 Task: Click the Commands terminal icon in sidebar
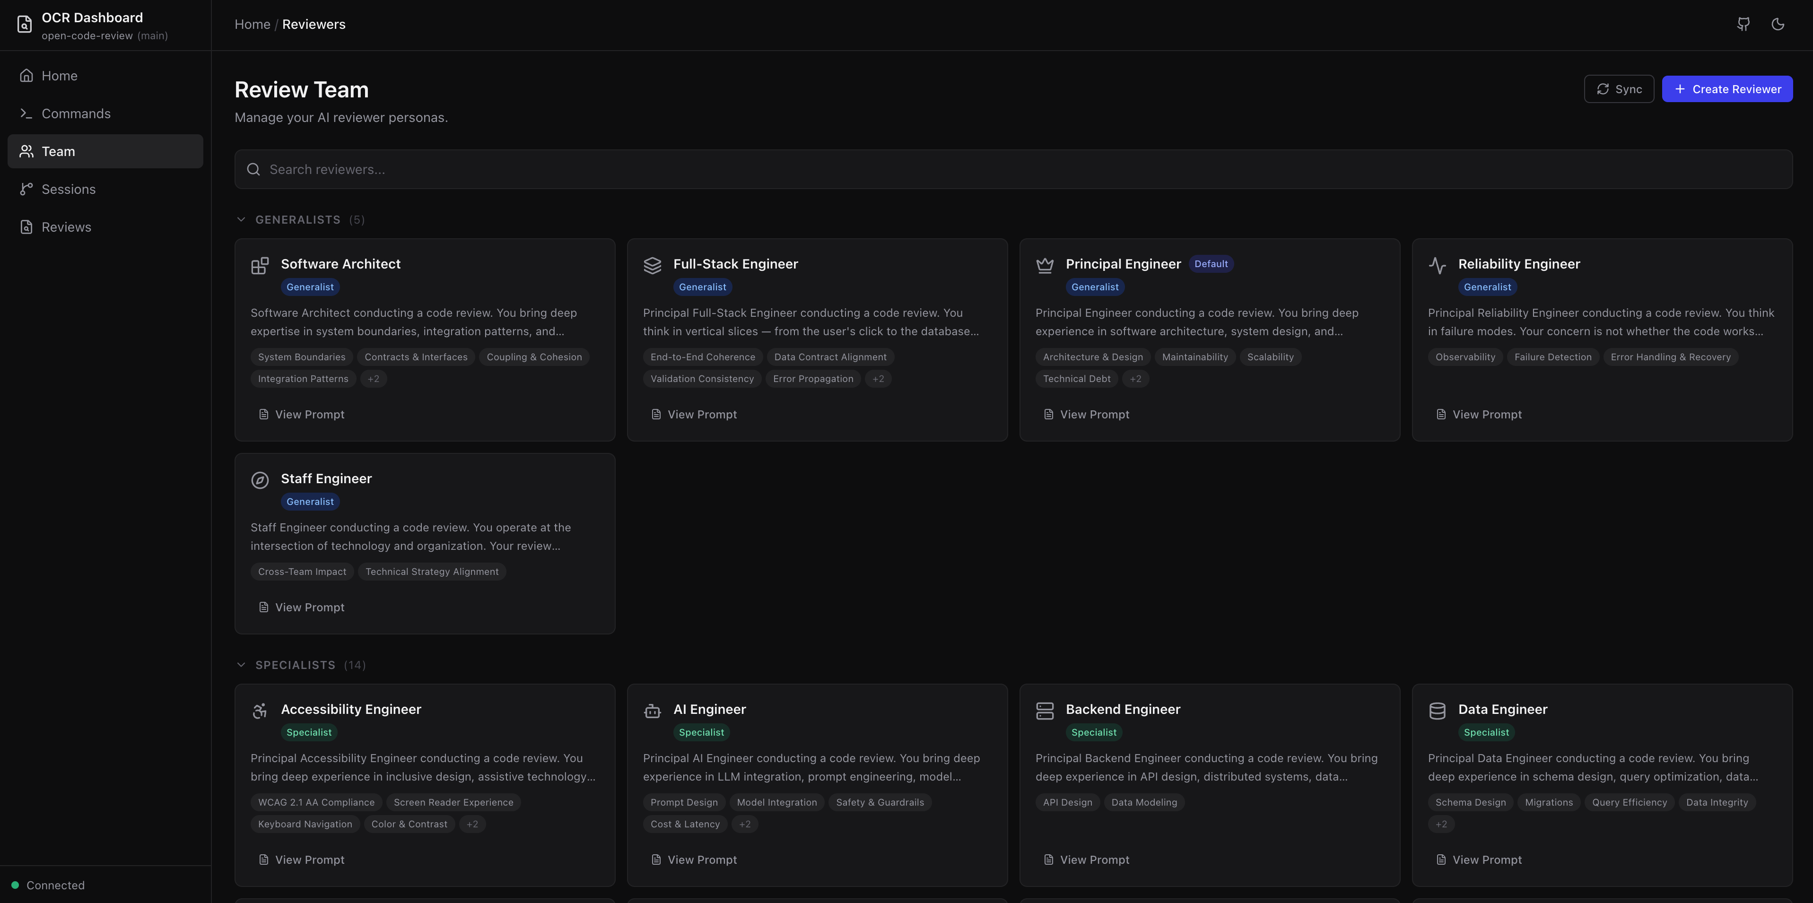pyautogui.click(x=26, y=113)
